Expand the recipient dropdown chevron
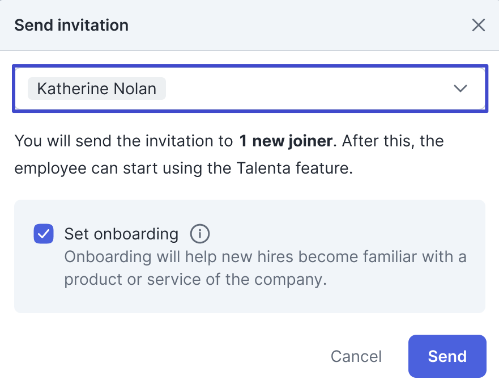Screen dimensions: 499x392 (460, 88)
